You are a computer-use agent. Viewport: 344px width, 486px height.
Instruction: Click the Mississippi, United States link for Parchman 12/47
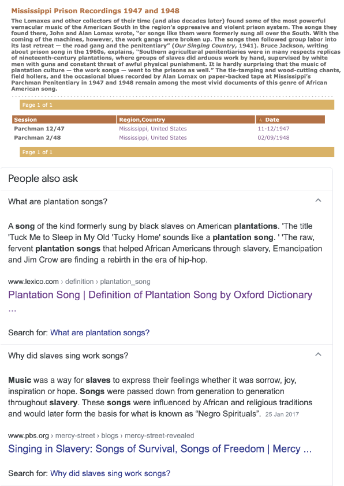point(153,129)
